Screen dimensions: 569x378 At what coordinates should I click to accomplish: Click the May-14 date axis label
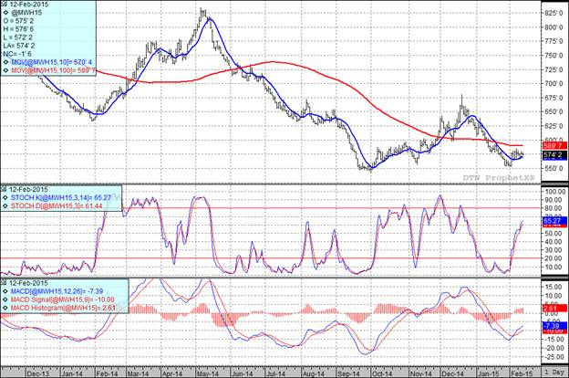pyautogui.click(x=208, y=373)
